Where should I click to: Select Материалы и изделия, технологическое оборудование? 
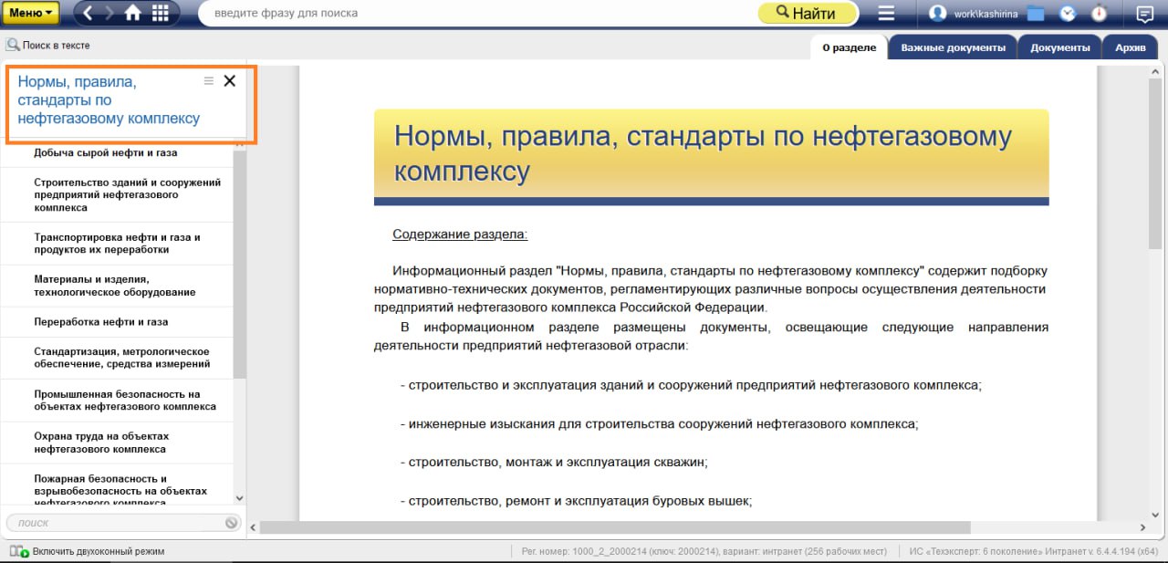pos(117,286)
